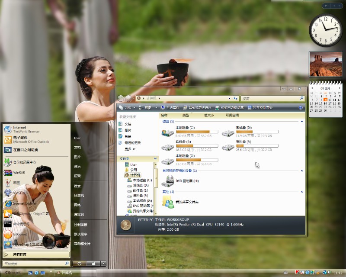346x277 pixels.
Task: Sort by the 可用空间 column header
Action: 232,115
